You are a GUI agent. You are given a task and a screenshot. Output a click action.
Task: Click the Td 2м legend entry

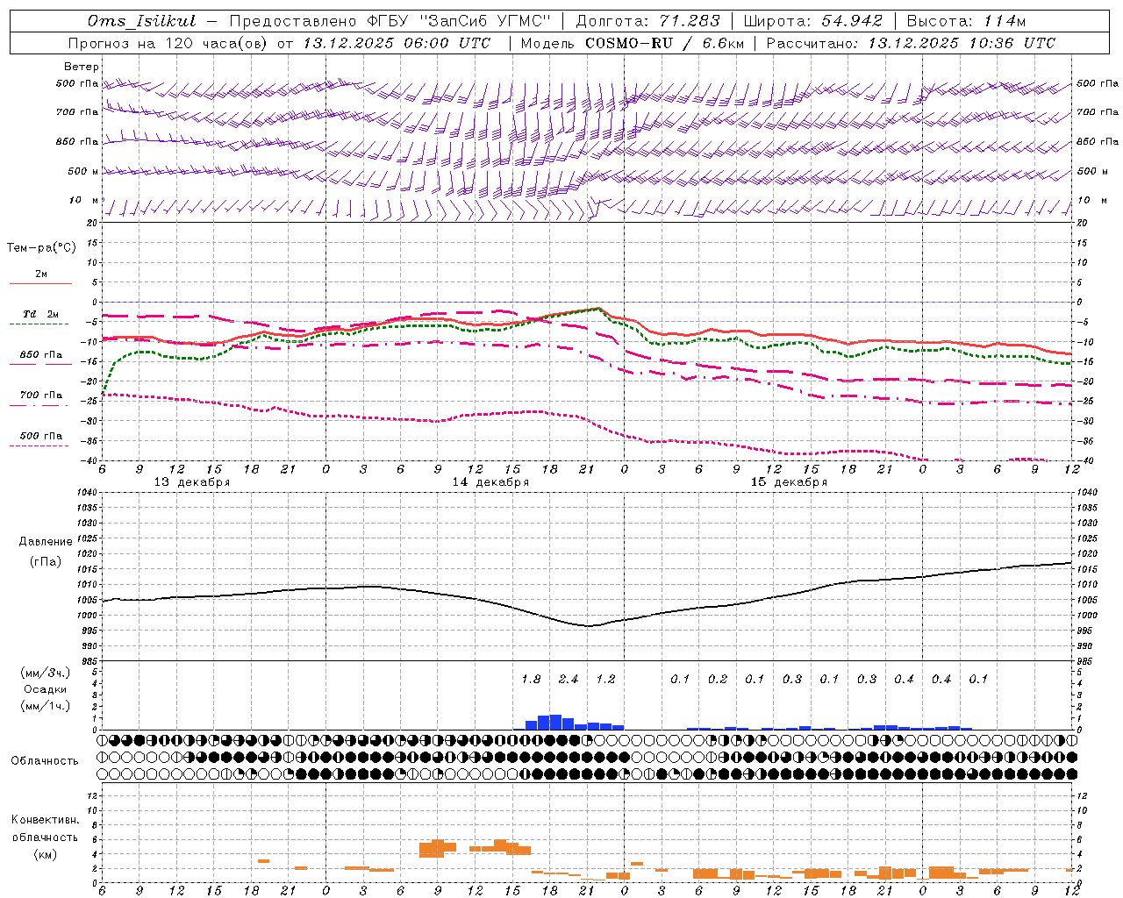click(x=40, y=314)
